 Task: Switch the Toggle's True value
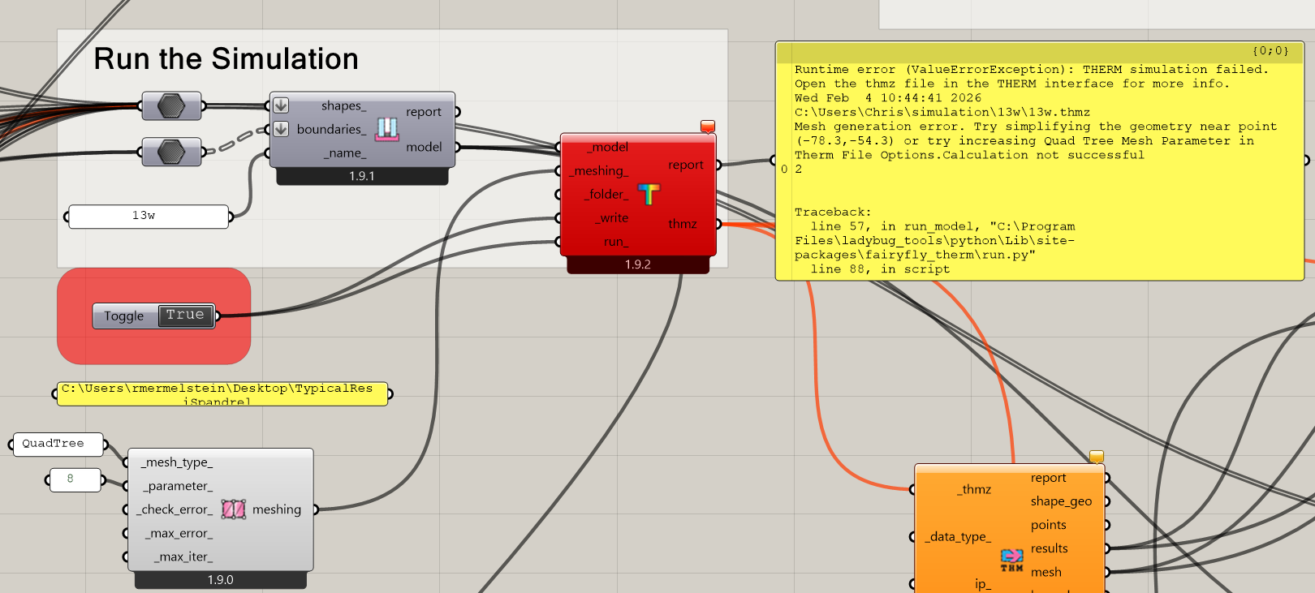pos(185,316)
